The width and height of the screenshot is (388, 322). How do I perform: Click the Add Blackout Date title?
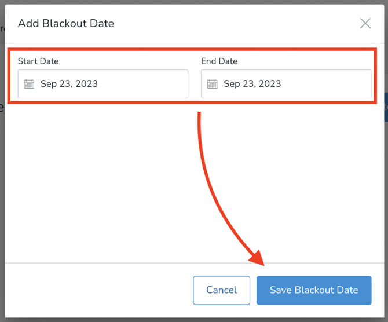[66, 24]
